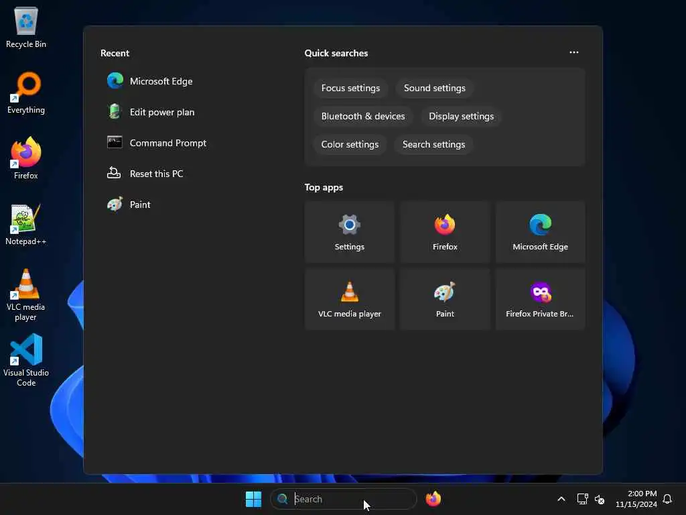686x515 pixels.
Task: Select Recycle Bin desktop icon
Action: click(26, 27)
